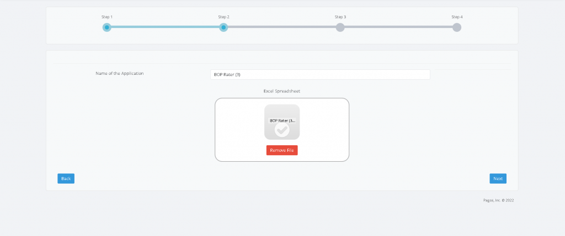The width and height of the screenshot is (565, 236).
Task: Click progress bar between Step 2 and Step 3
Action: (x=282, y=28)
